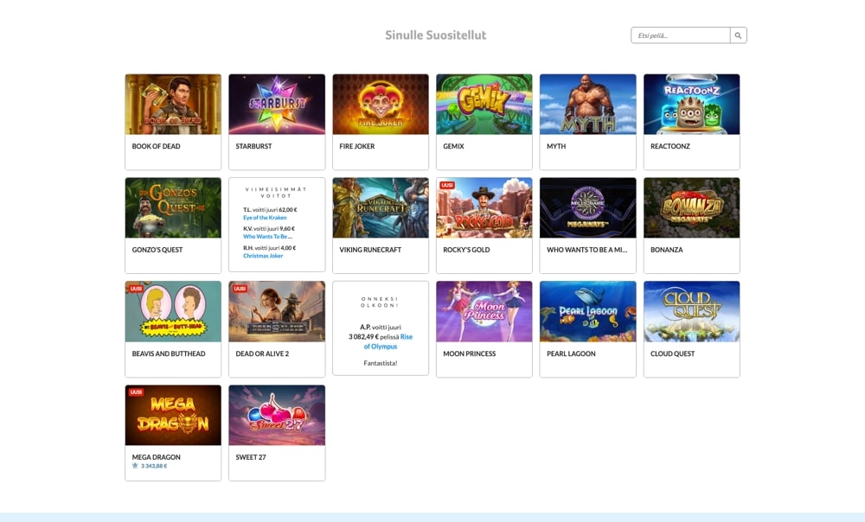Open the Book of Dead game thumbnail
The height and width of the screenshot is (522, 865).
click(173, 105)
